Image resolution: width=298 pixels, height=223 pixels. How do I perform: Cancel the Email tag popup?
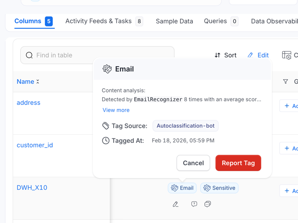(x=193, y=163)
